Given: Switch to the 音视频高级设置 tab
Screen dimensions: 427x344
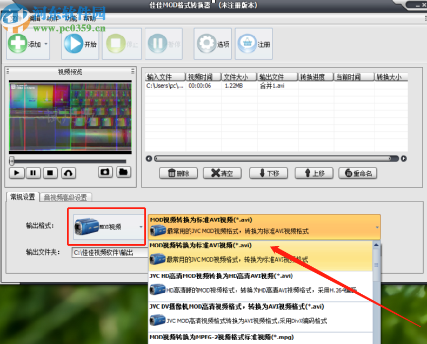Looking at the screenshot, I should [x=65, y=197].
